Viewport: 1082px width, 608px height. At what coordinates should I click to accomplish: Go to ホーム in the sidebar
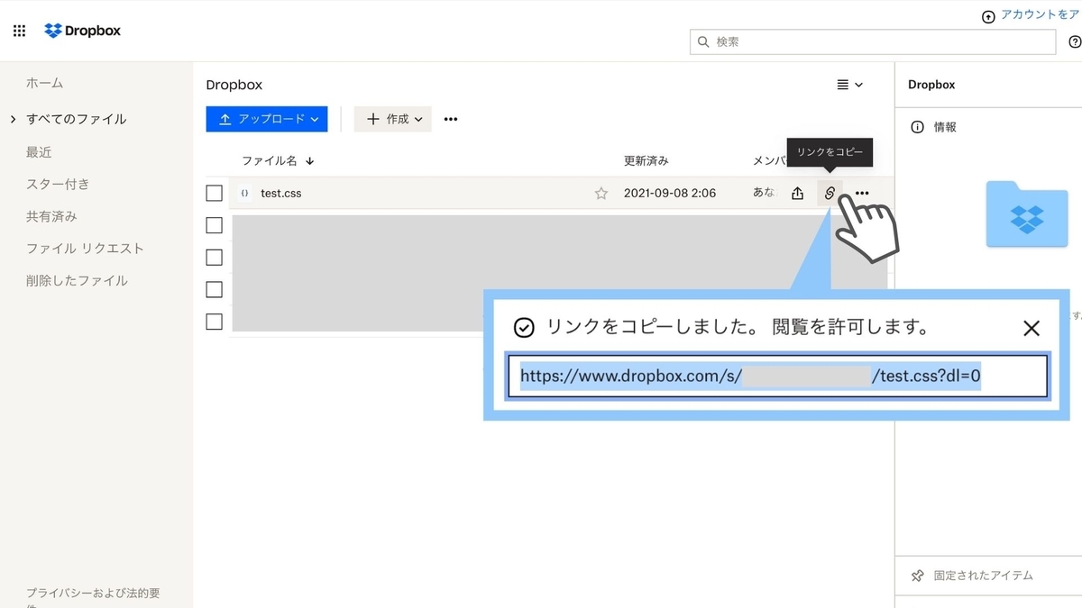[x=43, y=83]
